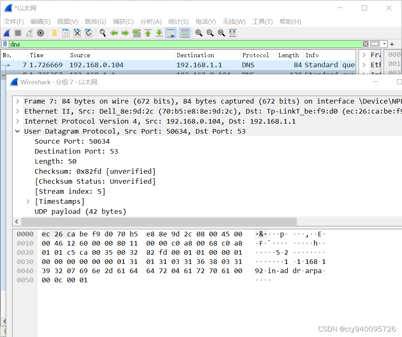Add a display filter button
402x337 pixels.
click(x=392, y=44)
